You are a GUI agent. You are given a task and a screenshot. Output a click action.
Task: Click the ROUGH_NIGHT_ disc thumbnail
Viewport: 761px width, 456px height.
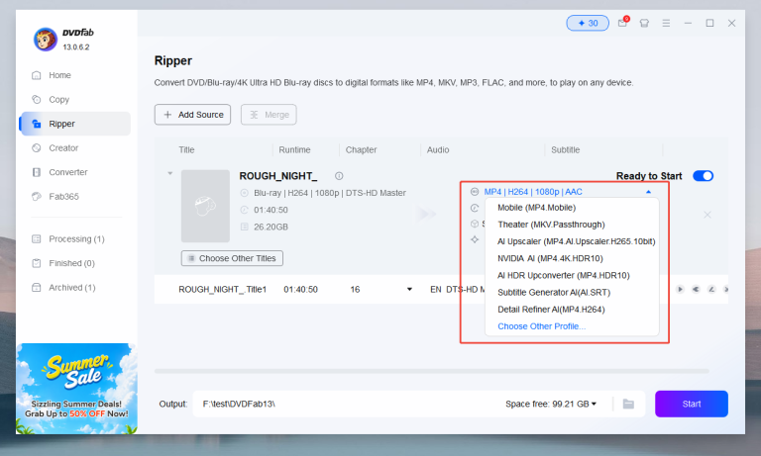(x=205, y=206)
